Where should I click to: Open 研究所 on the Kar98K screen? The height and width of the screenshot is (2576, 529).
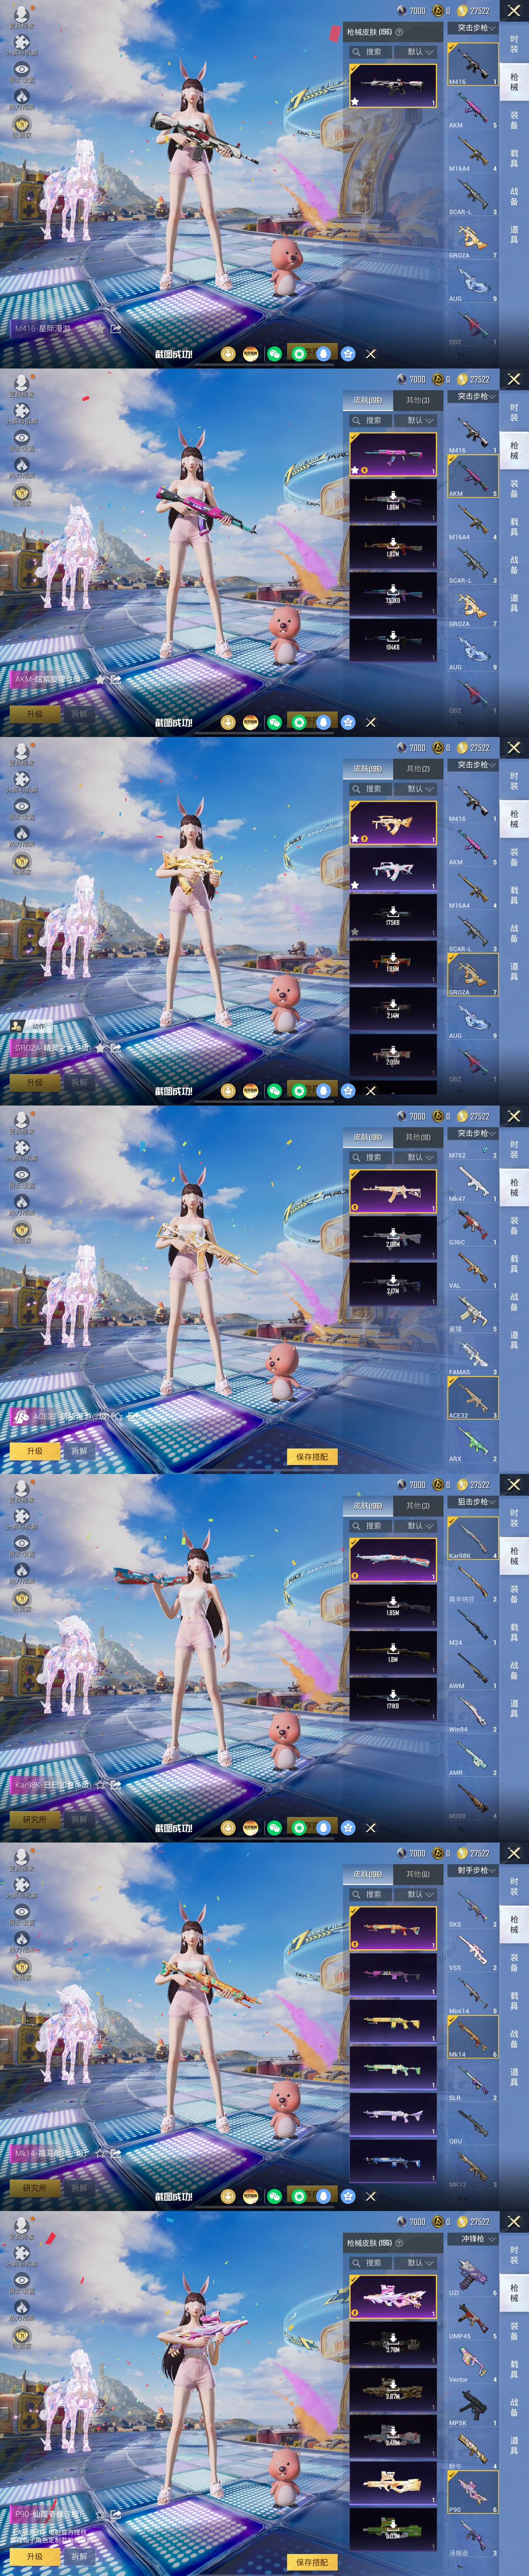click(x=35, y=1819)
